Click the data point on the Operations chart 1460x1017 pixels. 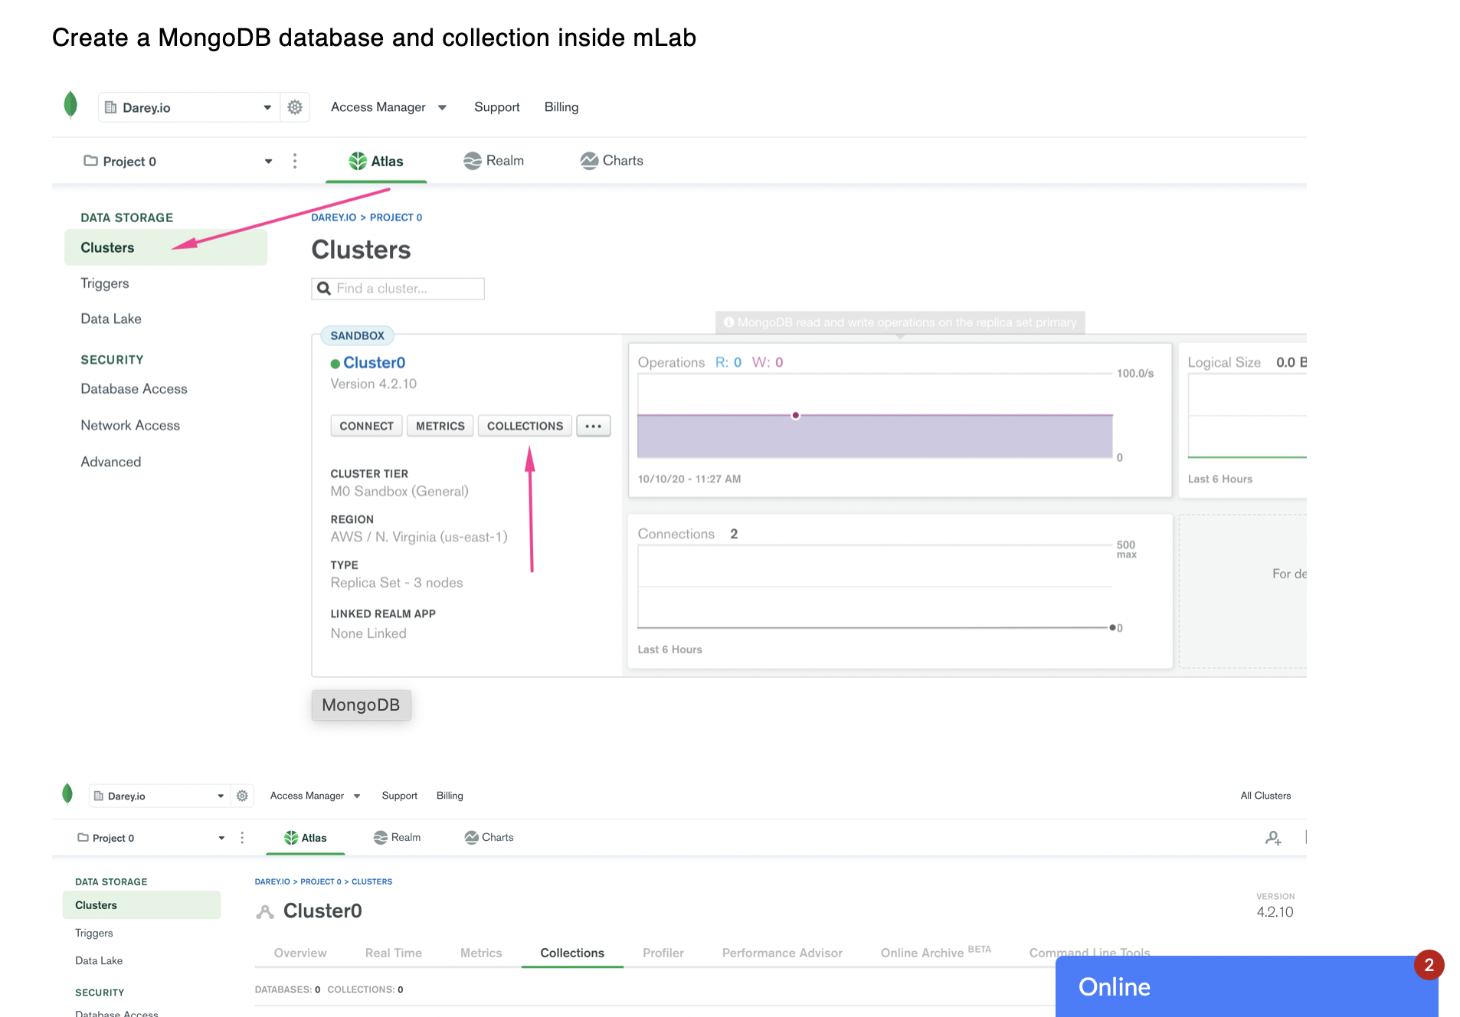(x=796, y=415)
